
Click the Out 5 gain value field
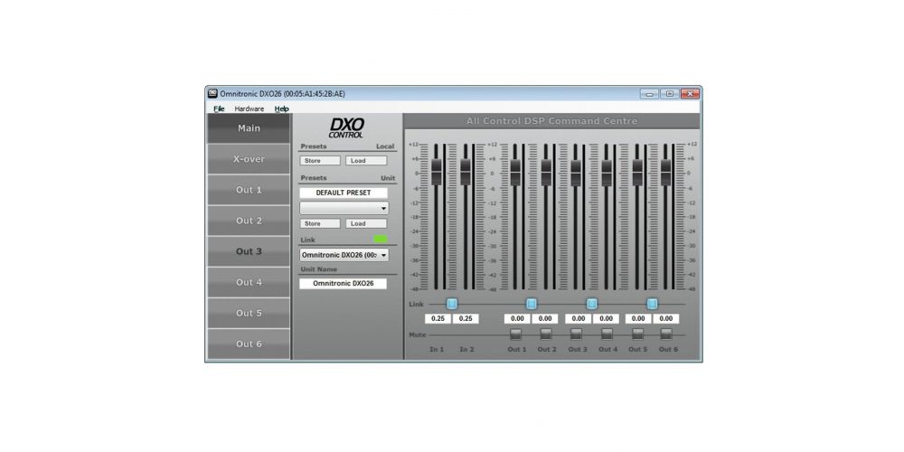coord(638,319)
